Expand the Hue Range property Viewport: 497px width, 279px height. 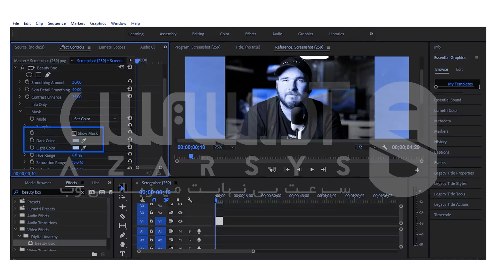[x=25, y=155]
